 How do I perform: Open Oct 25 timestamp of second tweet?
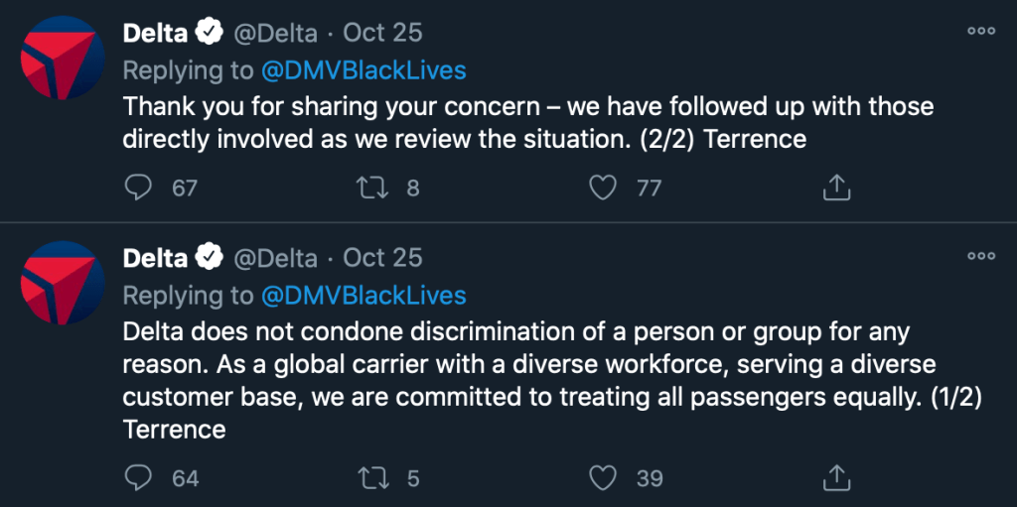(x=382, y=258)
